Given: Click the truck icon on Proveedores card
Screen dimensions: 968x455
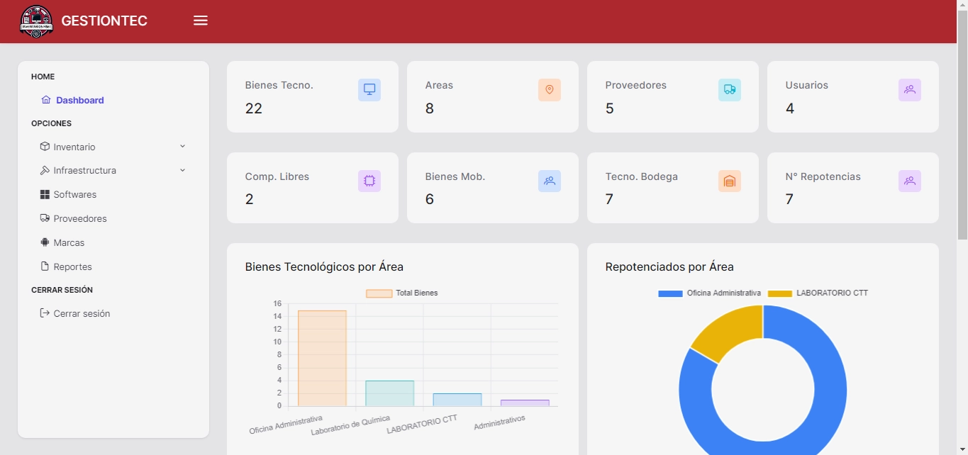Looking at the screenshot, I should 730,90.
